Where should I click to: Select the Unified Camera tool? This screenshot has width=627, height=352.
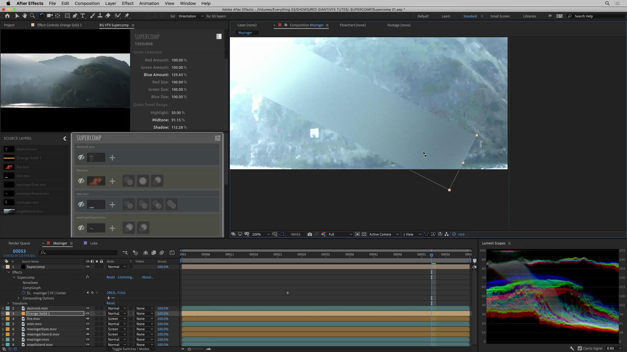50,16
